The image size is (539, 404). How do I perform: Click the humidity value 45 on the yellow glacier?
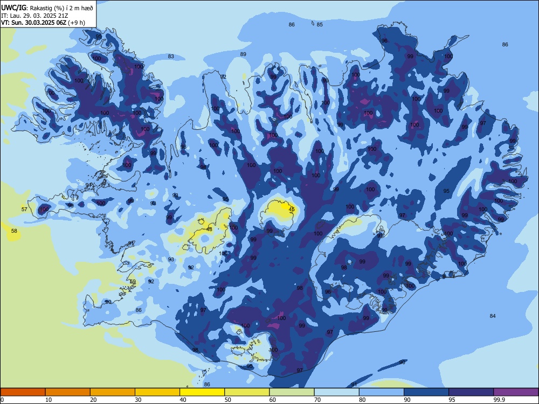pyautogui.click(x=292, y=209)
